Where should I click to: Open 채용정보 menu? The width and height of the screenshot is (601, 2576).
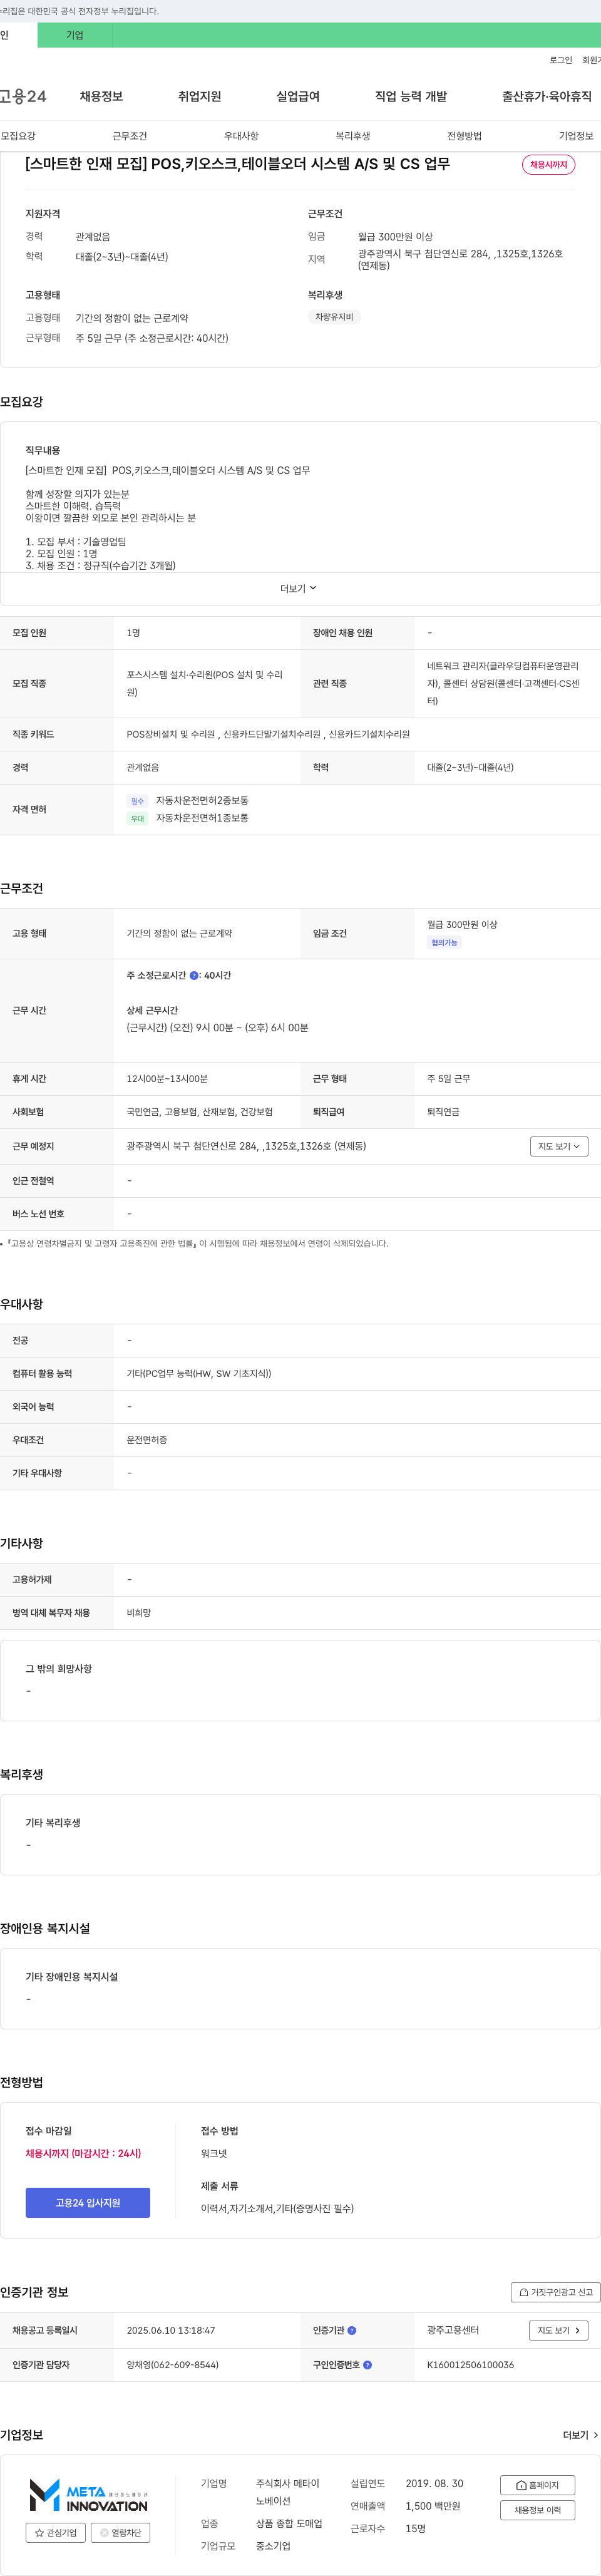tap(101, 96)
